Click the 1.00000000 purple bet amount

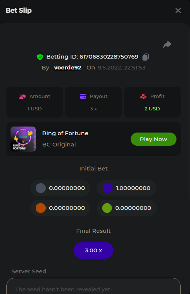133,188
